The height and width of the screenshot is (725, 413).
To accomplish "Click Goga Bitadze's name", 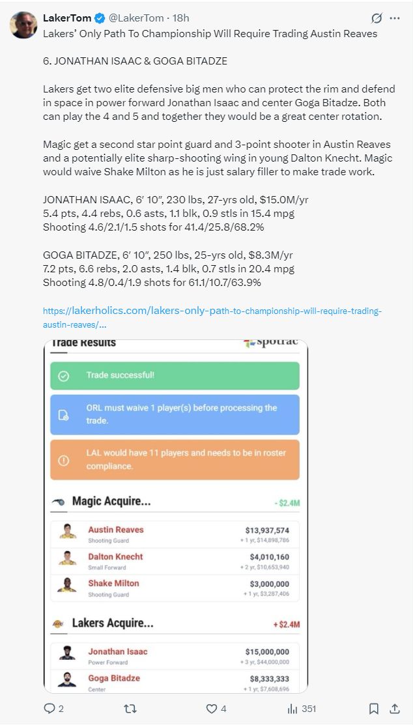I will (114, 678).
